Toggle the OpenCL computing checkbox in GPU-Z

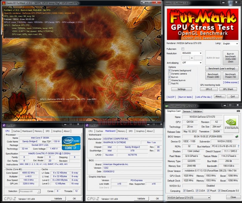pyautogui.click(x=184, y=191)
